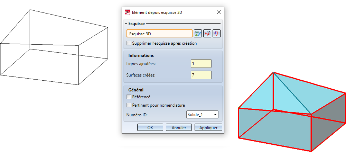
Task: Click the Lignes ajoutées value field
Action: 201,64
